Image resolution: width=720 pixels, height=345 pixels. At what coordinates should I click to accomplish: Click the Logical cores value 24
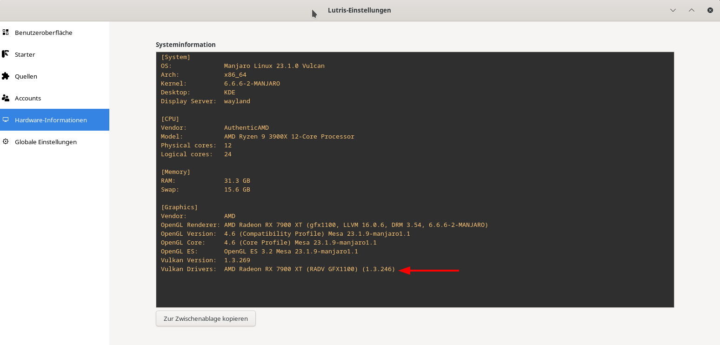[228, 154]
